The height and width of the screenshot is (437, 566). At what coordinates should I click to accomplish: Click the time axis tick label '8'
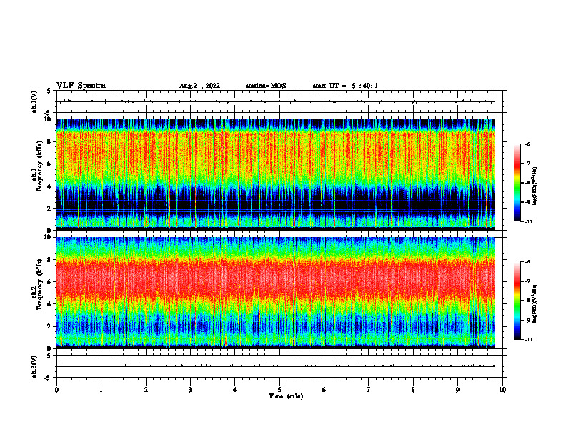[x=413, y=390]
